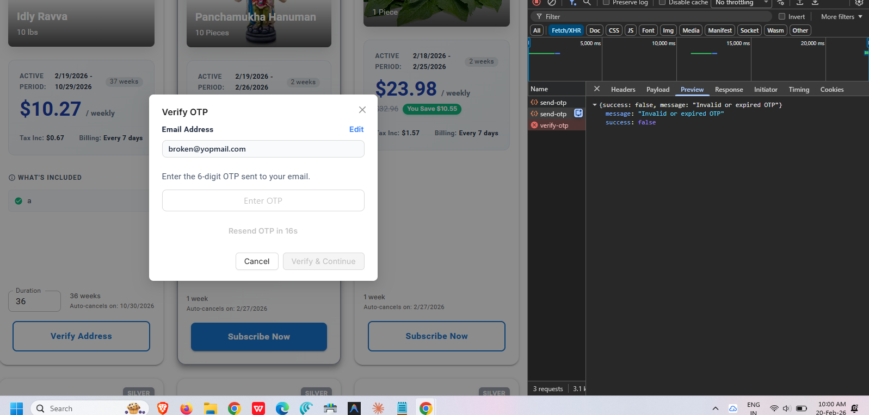Click the Enter OTP input field
869x415 pixels.
[x=263, y=200]
